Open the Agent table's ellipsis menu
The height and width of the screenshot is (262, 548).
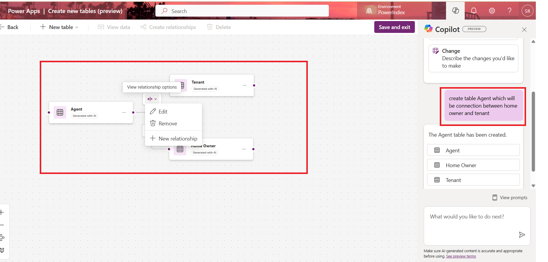click(124, 112)
